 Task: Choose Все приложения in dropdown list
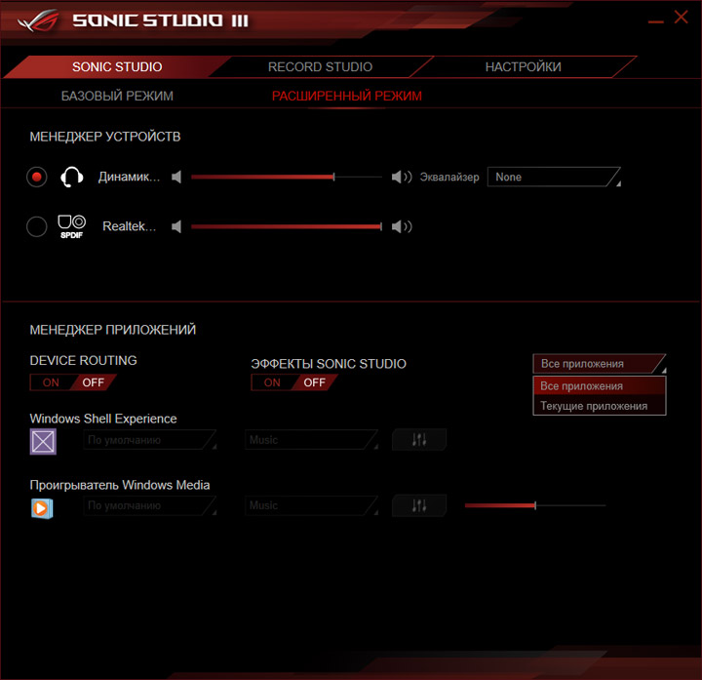click(599, 386)
